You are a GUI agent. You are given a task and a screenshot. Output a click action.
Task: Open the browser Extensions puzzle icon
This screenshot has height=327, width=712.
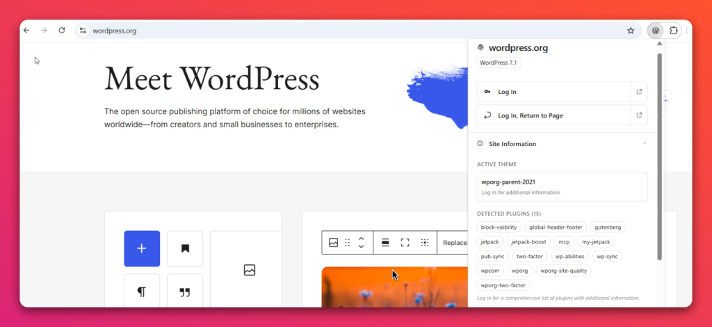(x=673, y=31)
